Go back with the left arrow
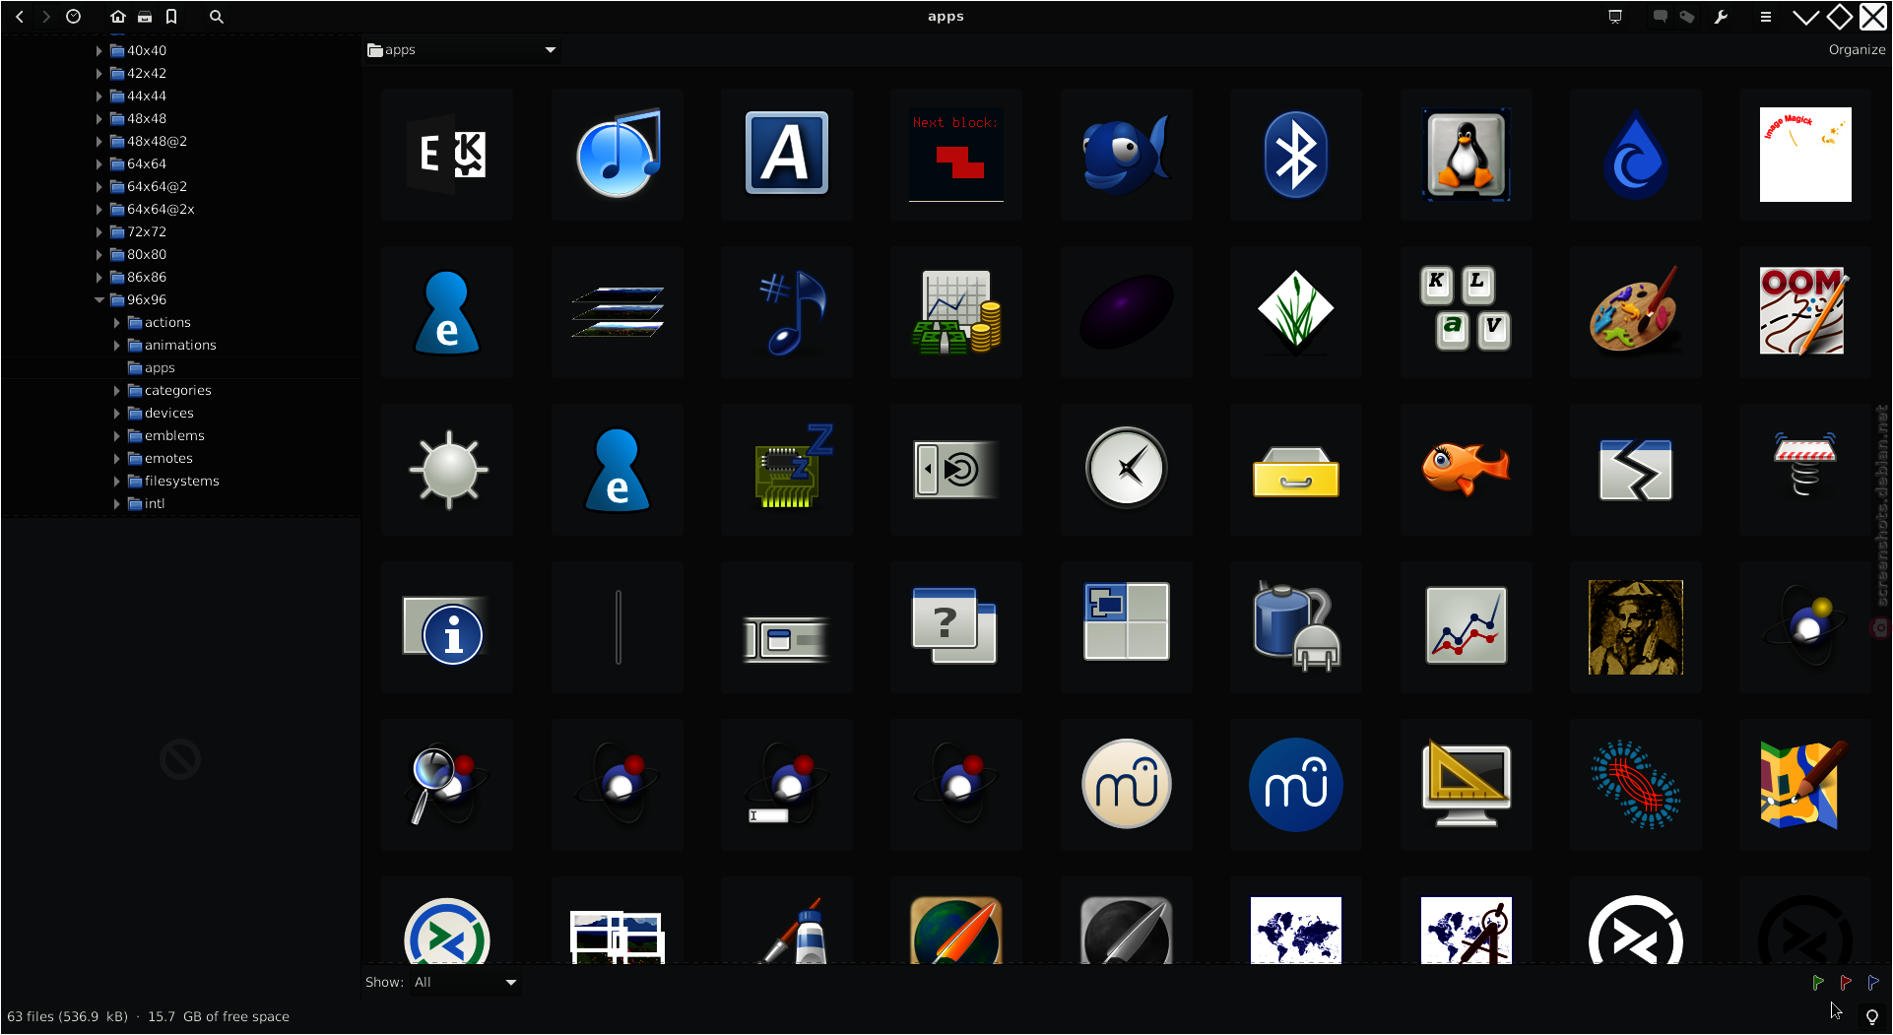Screen dimensions: 1893x1035 pos(20,17)
